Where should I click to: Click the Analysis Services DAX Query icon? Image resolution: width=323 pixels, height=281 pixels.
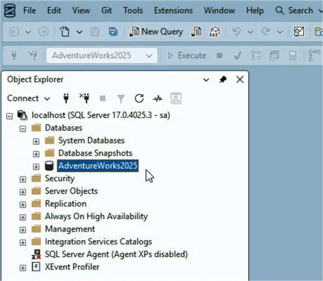tap(214, 32)
